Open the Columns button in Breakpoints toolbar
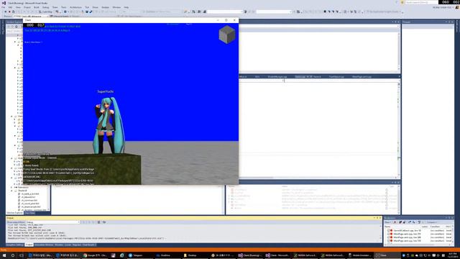 coord(432,222)
